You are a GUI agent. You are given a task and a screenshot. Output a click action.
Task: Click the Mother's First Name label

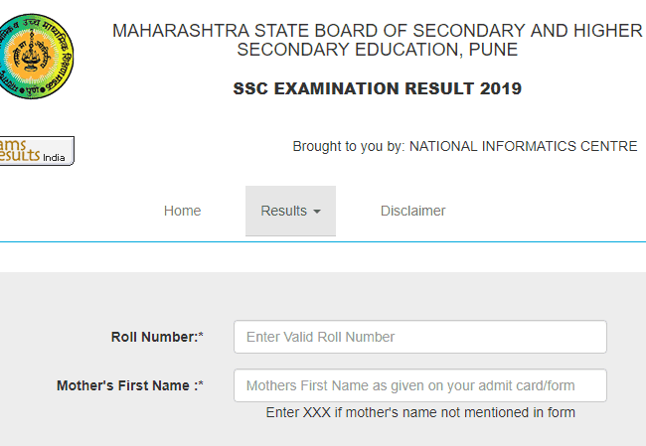[125, 385]
